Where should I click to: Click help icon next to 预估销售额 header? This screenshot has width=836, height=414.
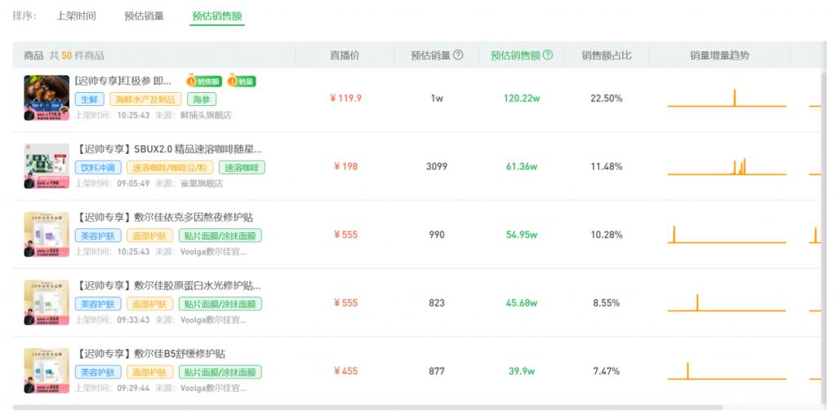(548, 55)
